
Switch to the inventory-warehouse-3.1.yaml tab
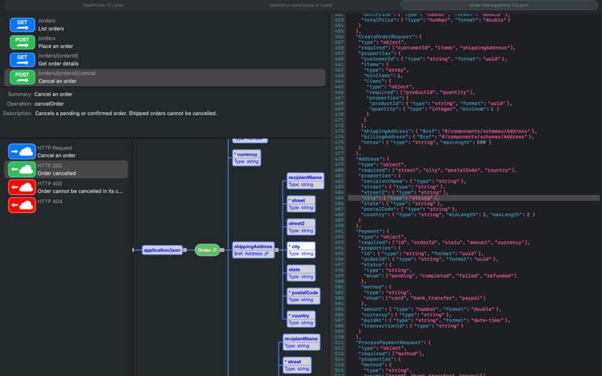click(x=301, y=5)
